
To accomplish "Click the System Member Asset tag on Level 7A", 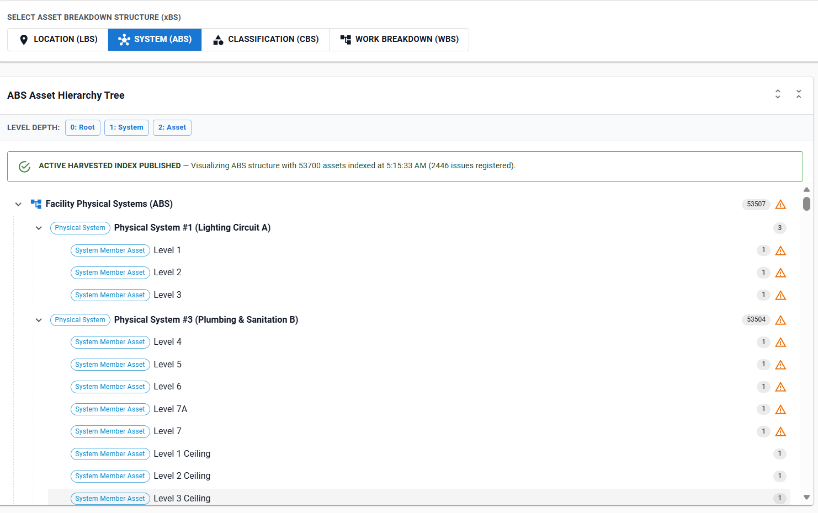I will (110, 409).
